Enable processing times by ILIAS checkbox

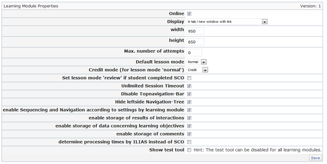[x=189, y=142]
